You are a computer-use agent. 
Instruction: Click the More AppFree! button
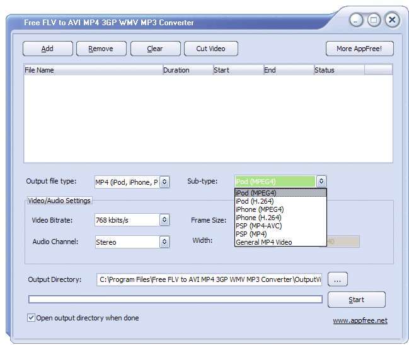359,49
